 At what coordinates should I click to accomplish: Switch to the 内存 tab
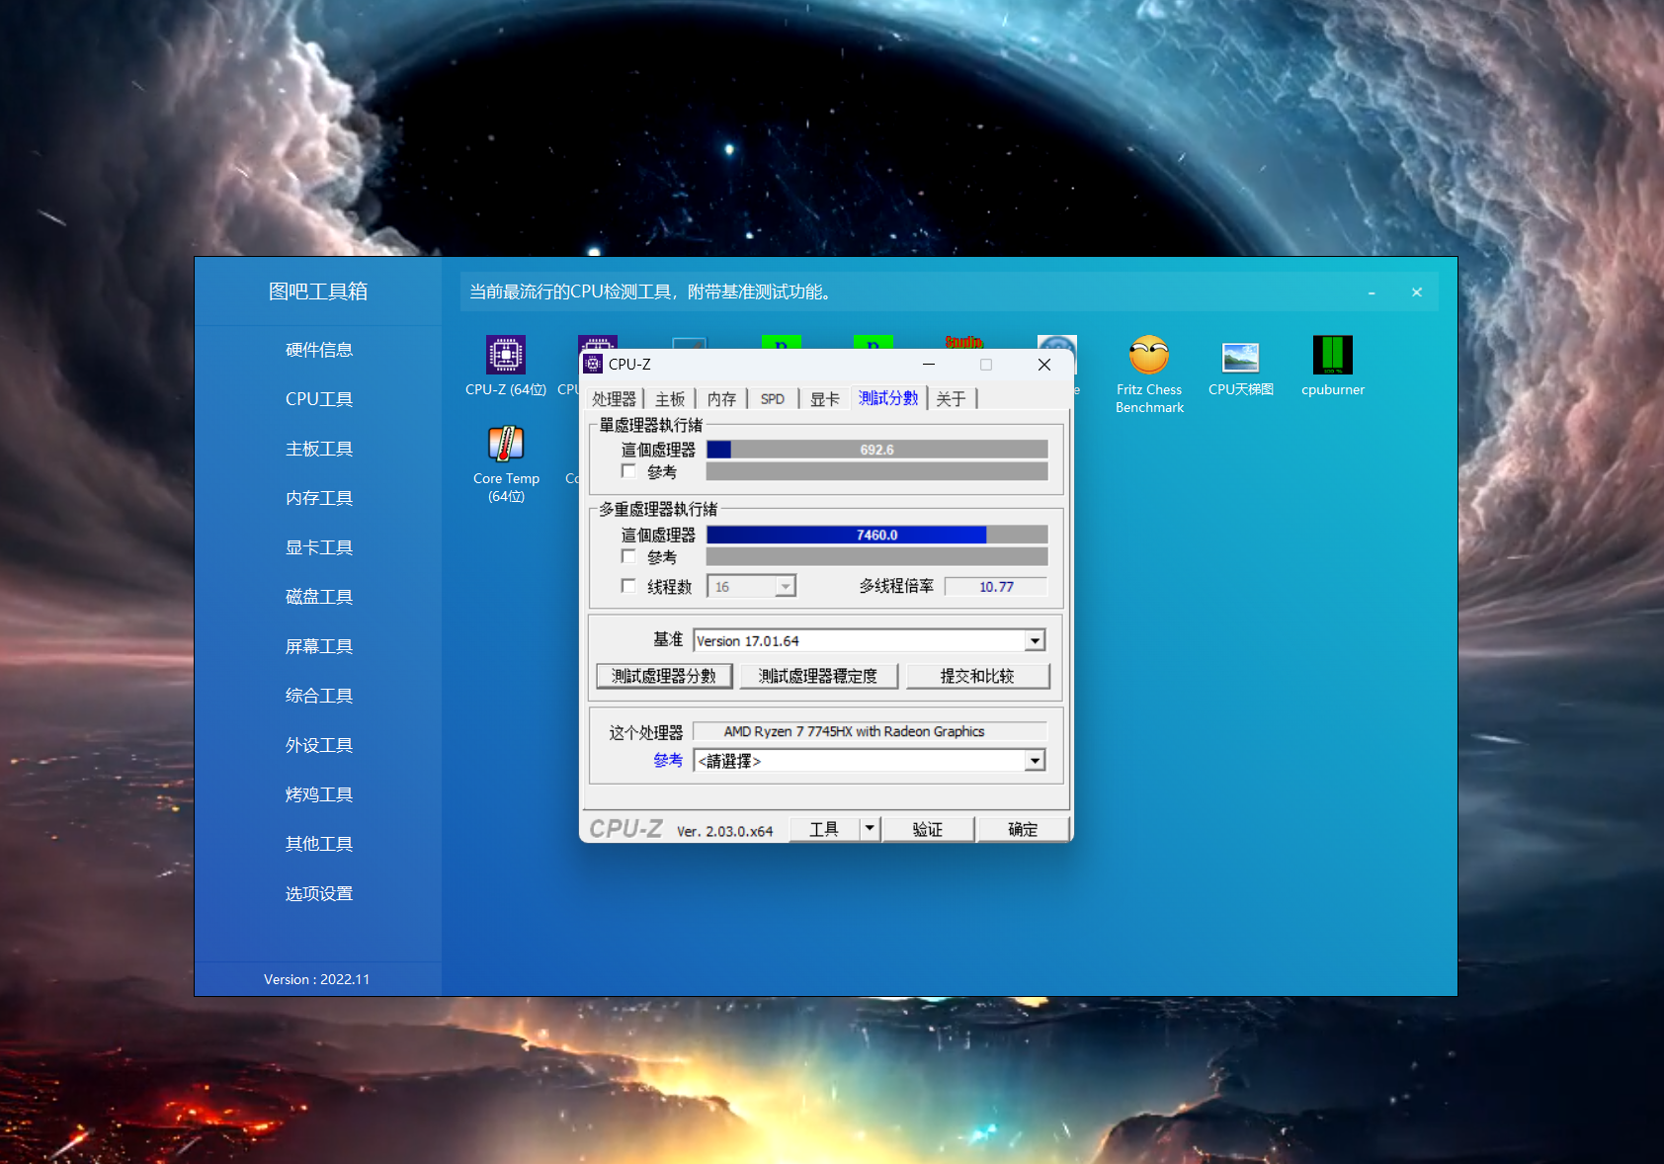click(722, 399)
